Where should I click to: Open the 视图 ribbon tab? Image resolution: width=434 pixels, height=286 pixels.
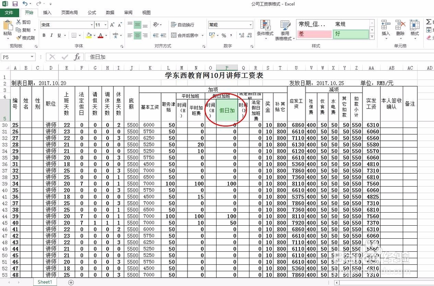[146, 13]
